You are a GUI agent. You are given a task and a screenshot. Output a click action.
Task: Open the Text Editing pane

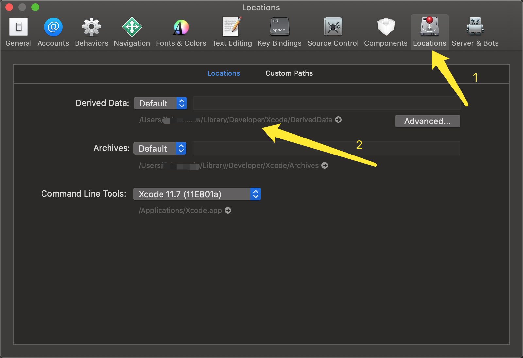232,32
